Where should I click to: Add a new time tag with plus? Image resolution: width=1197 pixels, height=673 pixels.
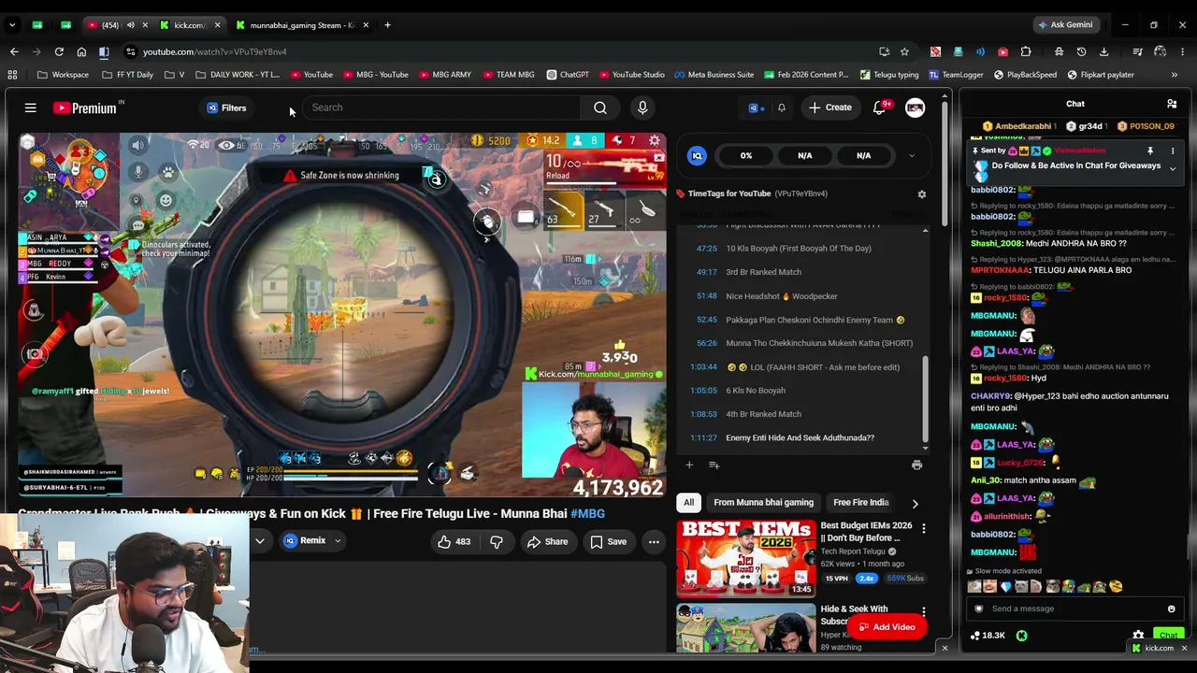tap(689, 465)
